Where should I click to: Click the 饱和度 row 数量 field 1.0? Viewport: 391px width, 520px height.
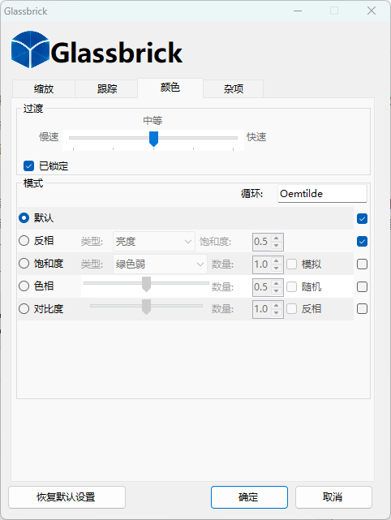click(x=262, y=264)
